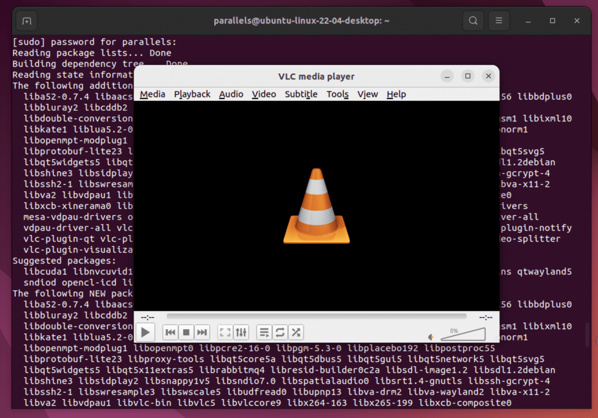Click the remaining time label
Viewport: 598px width, 418px height.
click(x=486, y=318)
